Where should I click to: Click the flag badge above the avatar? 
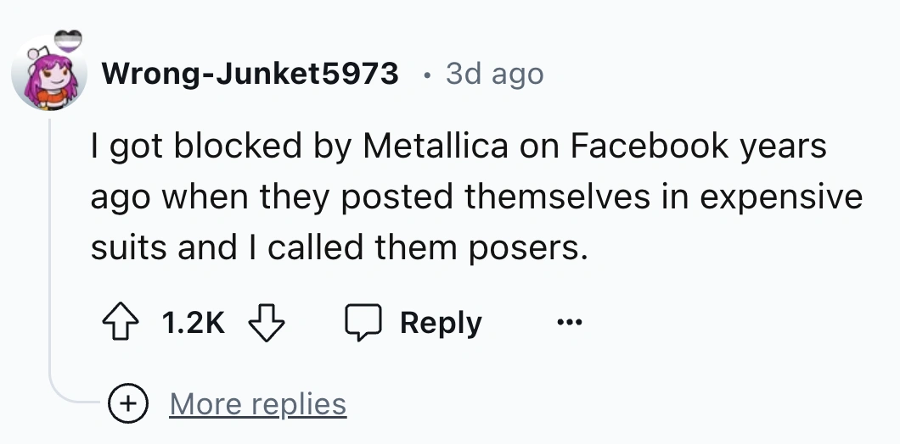[x=69, y=41]
